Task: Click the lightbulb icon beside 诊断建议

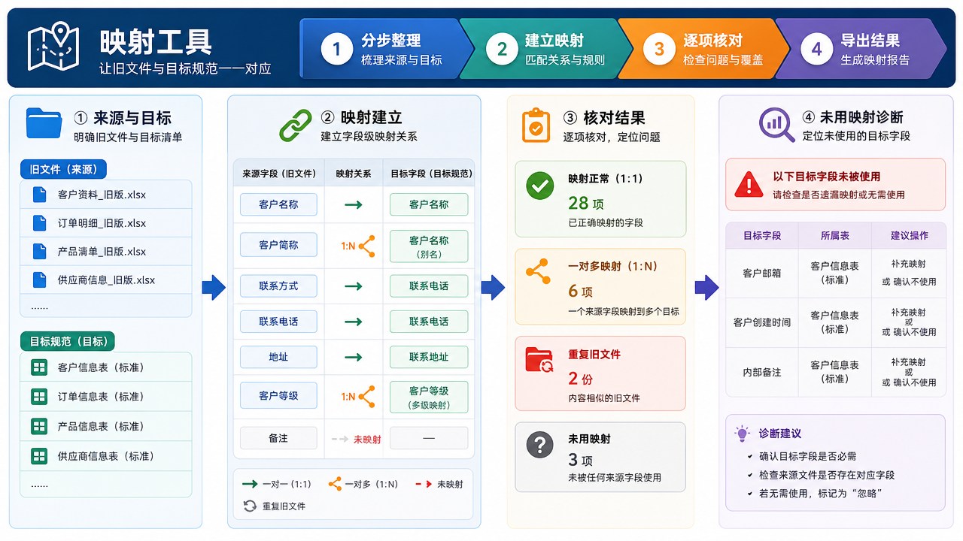Action: [743, 434]
